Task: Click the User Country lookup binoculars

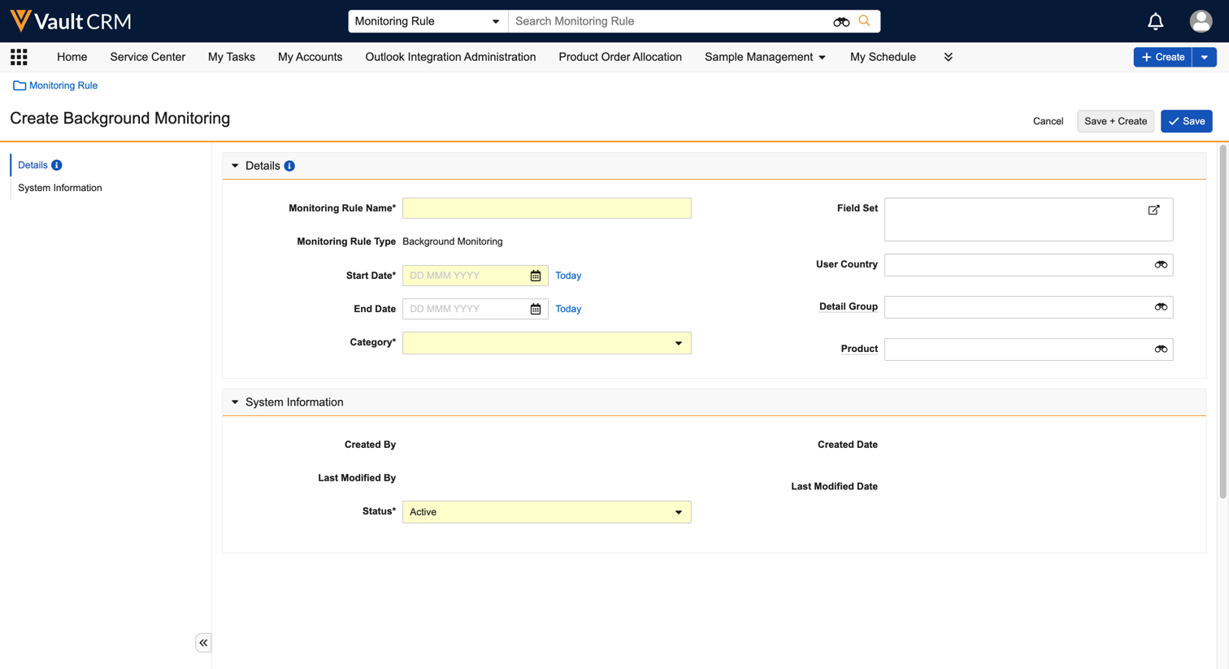Action: pos(1161,265)
